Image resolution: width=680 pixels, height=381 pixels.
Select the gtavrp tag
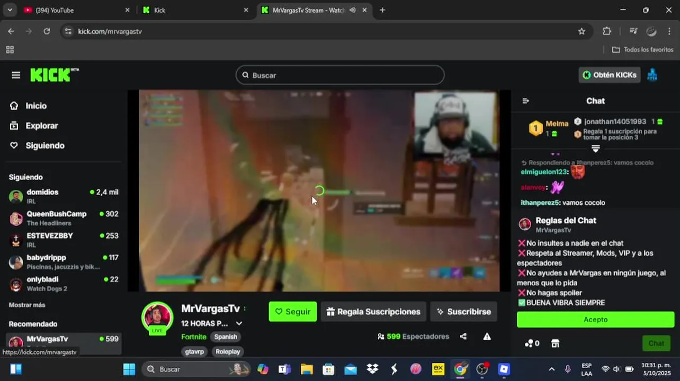click(x=194, y=351)
